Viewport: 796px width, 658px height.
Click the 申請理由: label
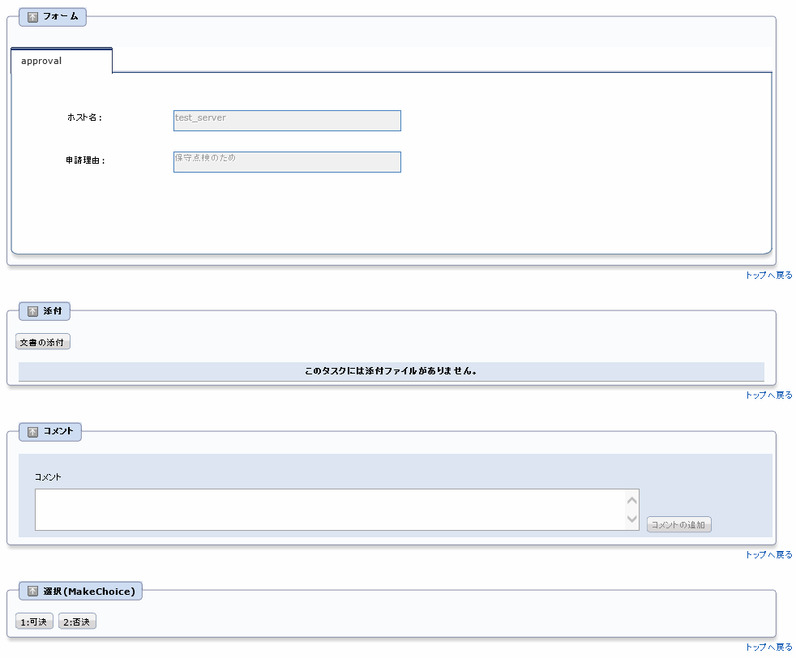tap(85, 160)
